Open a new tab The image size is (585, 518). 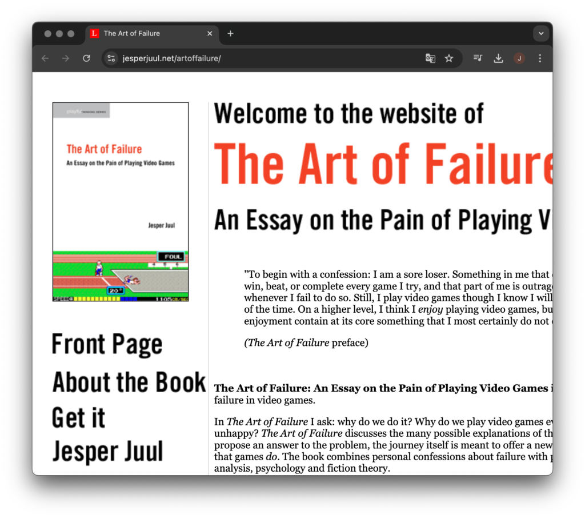230,34
